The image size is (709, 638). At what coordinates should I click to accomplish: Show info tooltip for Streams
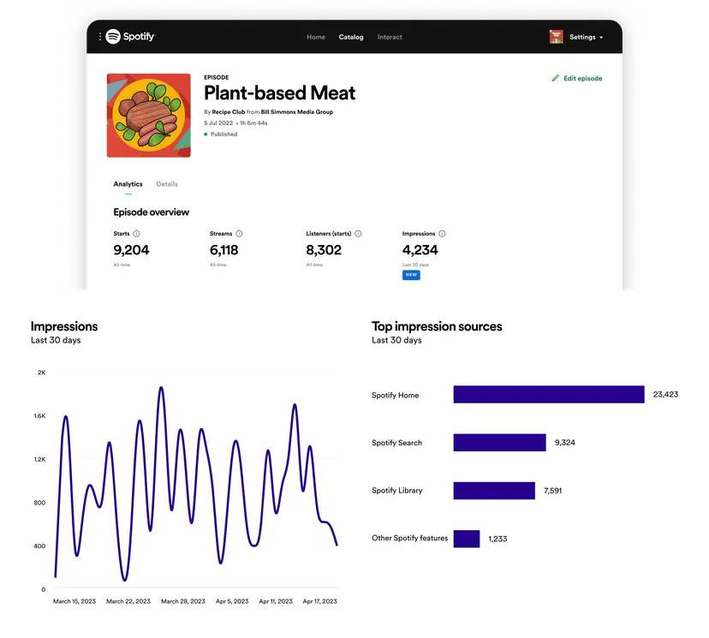click(239, 234)
